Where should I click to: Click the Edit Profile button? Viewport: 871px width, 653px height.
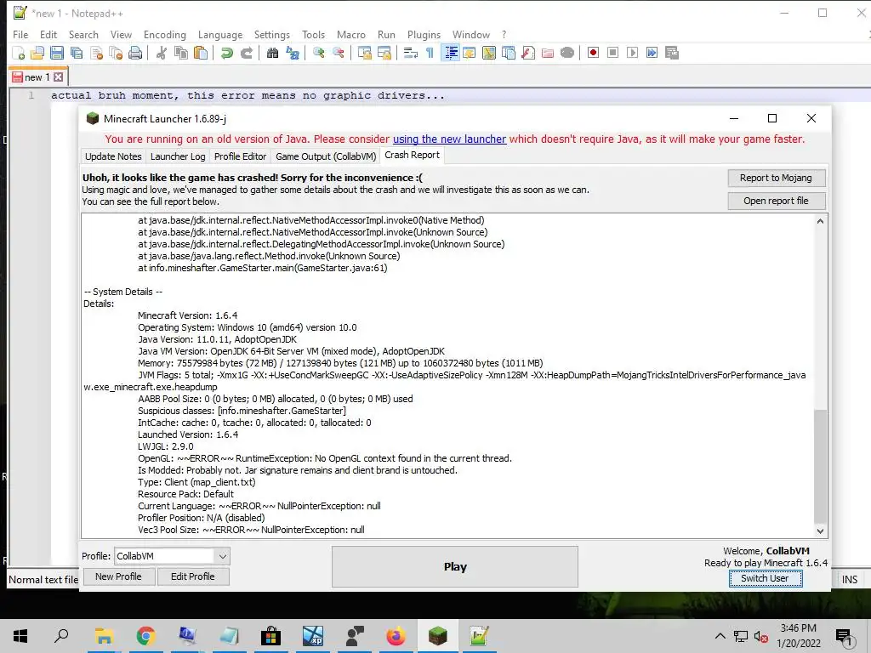193,576
